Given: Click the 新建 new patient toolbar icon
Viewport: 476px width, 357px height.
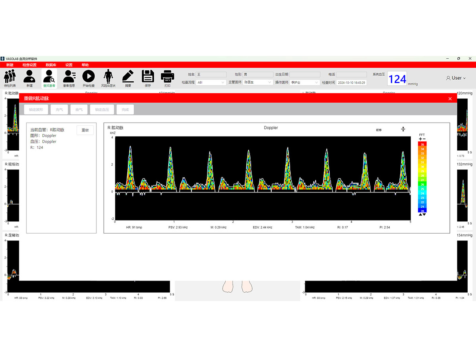Looking at the screenshot, I should [29, 77].
